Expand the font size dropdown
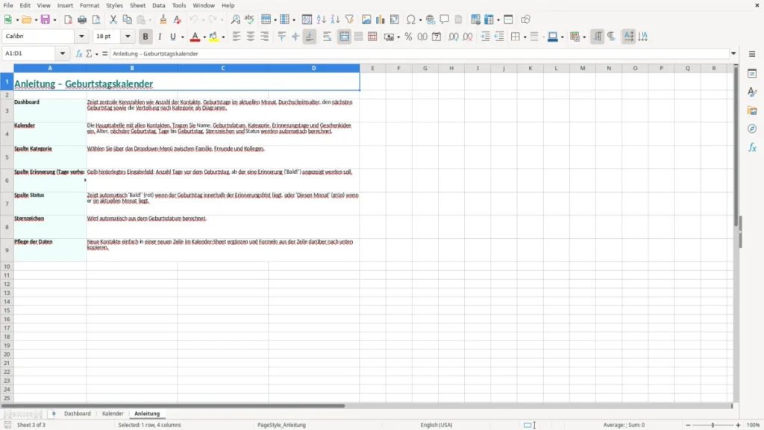The width and height of the screenshot is (764, 430). (128, 36)
